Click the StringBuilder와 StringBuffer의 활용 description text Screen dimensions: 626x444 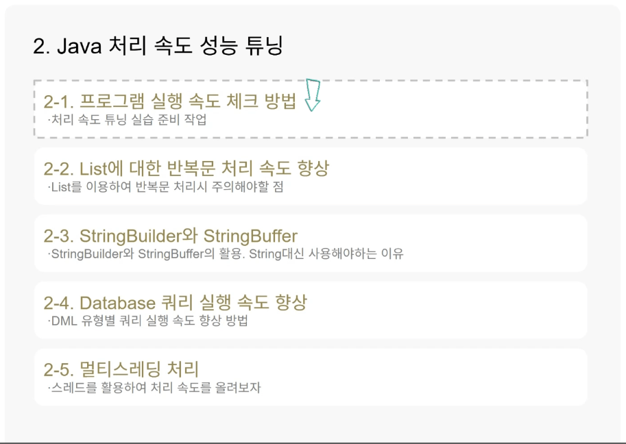[x=226, y=254]
